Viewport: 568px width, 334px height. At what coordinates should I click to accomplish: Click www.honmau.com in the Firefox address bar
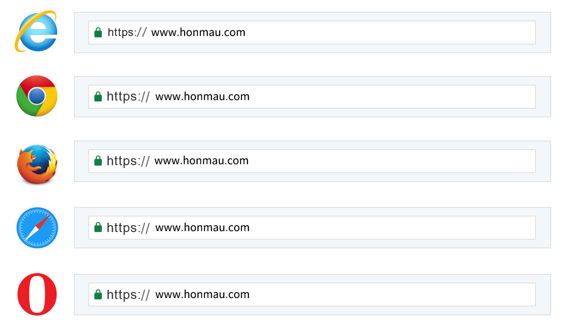coord(201,161)
